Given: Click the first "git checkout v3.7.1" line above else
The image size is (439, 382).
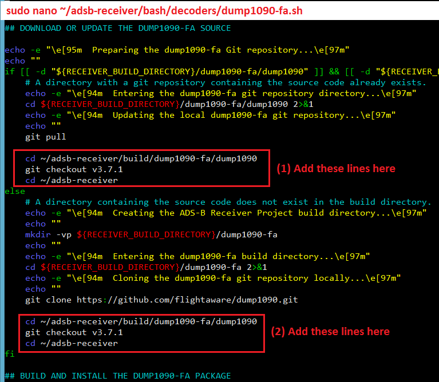Looking at the screenshot, I should 74,169.
